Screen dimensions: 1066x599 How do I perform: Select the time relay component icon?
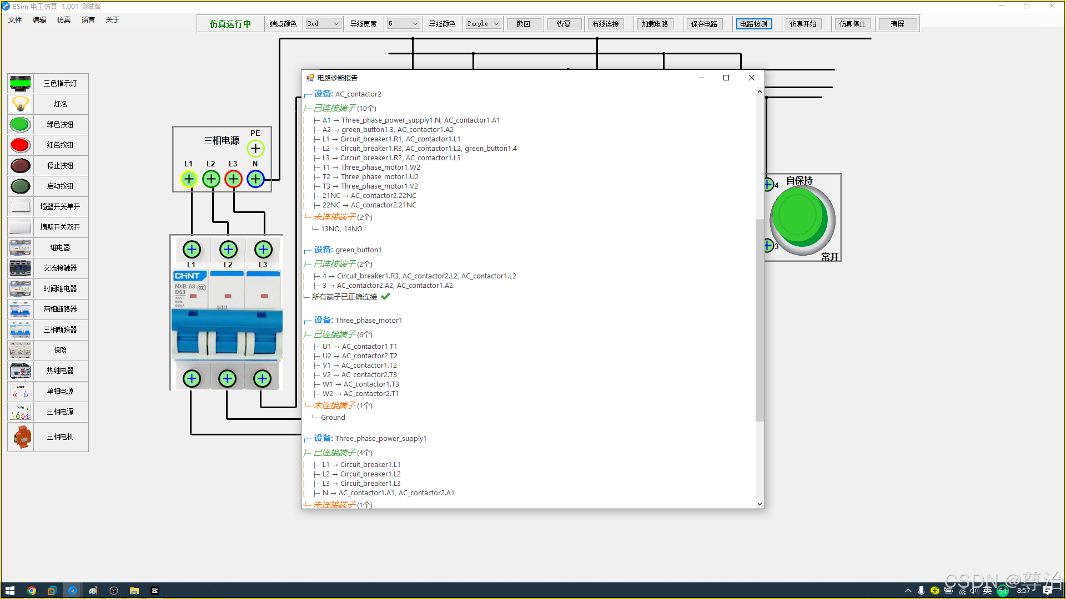21,288
